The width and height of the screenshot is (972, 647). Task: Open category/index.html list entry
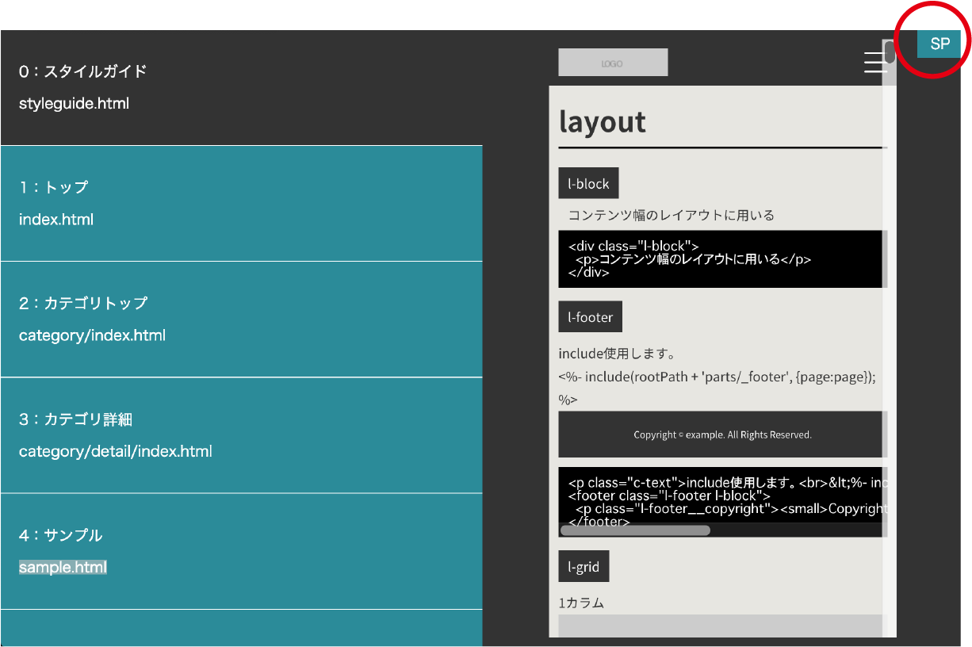[x=241, y=320]
